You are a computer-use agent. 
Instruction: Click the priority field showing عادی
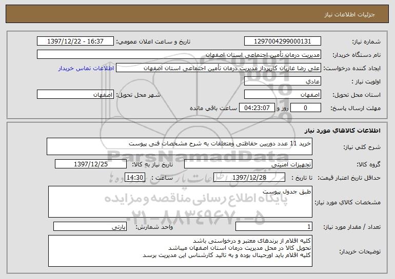[282, 81]
